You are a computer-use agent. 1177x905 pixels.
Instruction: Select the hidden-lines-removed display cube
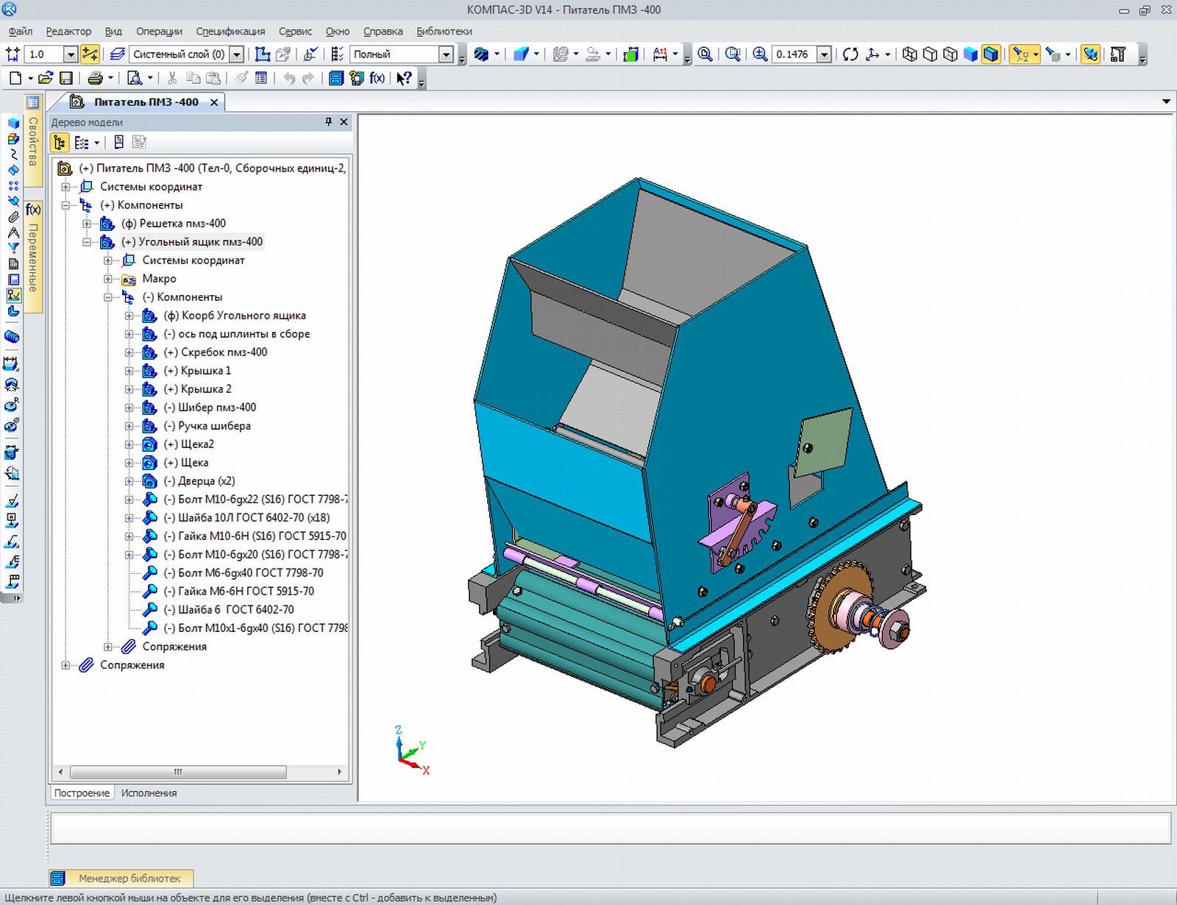931,54
